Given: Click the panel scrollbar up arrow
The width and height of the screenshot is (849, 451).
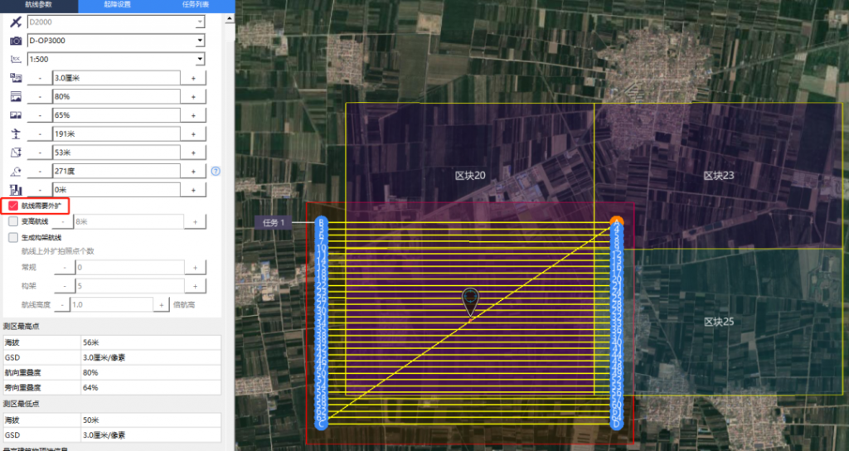Looking at the screenshot, I should (230, 19).
